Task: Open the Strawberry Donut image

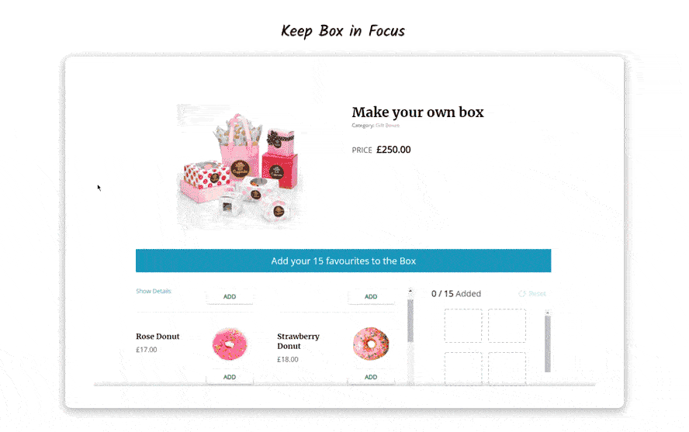Action: point(371,344)
